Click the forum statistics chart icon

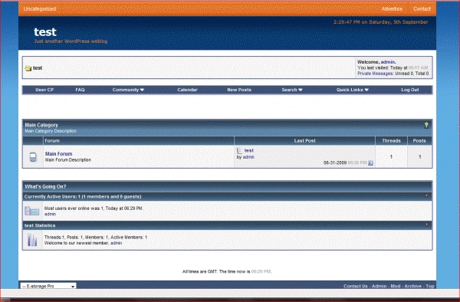click(32, 240)
